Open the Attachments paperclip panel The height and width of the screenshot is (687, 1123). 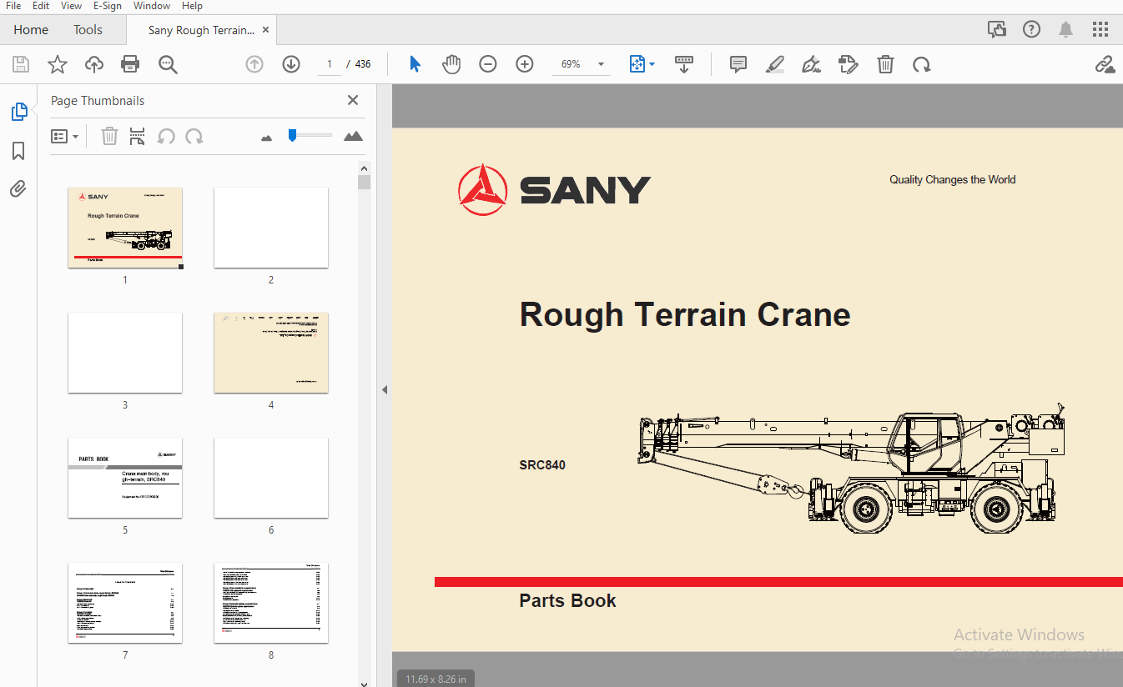coord(18,189)
